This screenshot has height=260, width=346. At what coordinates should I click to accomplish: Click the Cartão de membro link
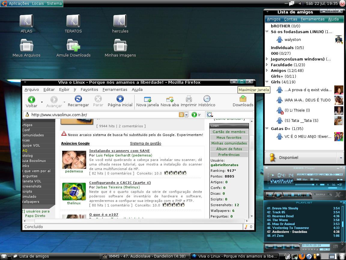click(x=229, y=132)
